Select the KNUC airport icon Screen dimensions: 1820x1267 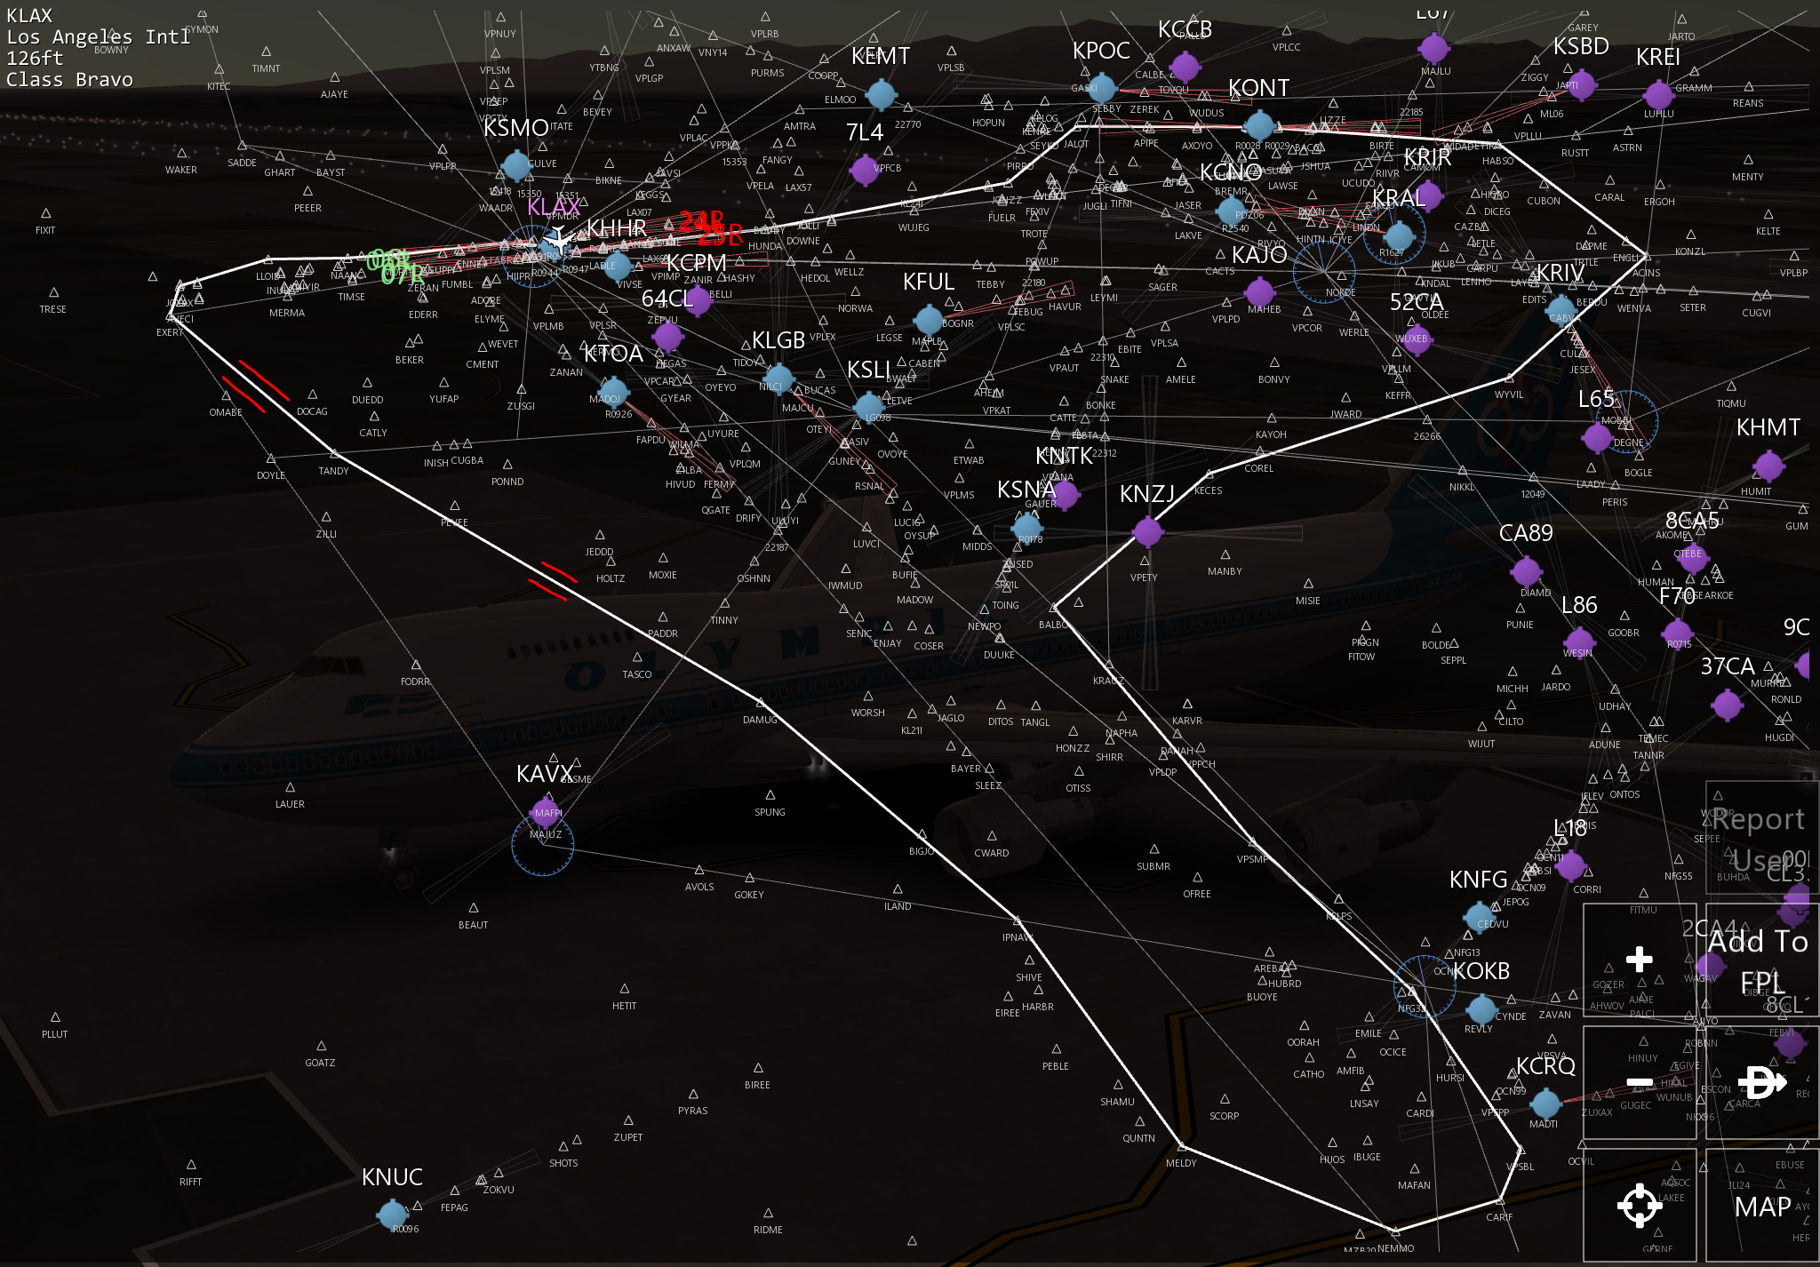(x=392, y=1214)
